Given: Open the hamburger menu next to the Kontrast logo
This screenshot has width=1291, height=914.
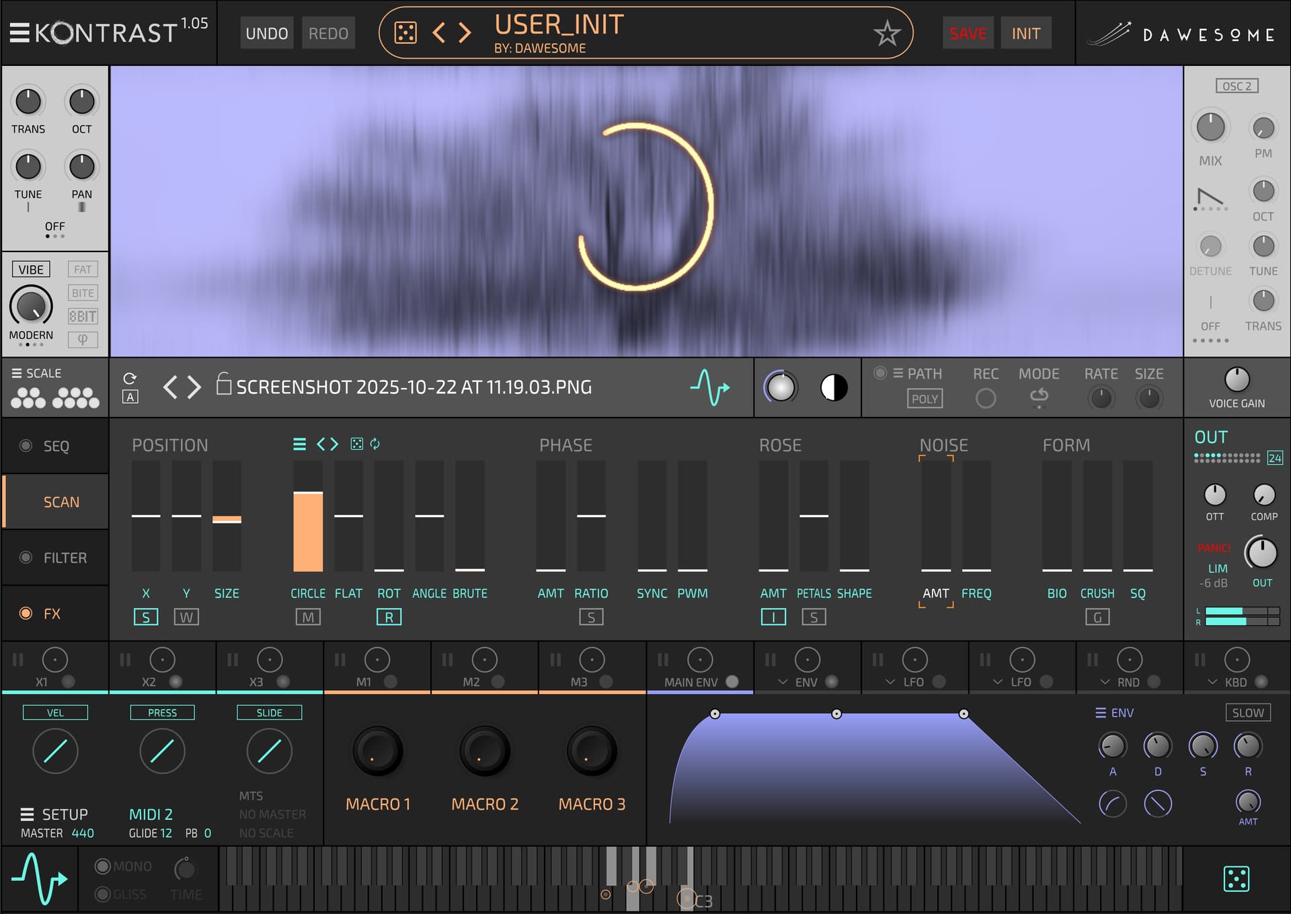Looking at the screenshot, I should (19, 33).
